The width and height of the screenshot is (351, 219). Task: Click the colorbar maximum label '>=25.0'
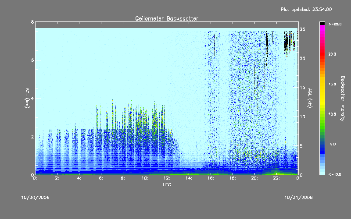[335, 24]
